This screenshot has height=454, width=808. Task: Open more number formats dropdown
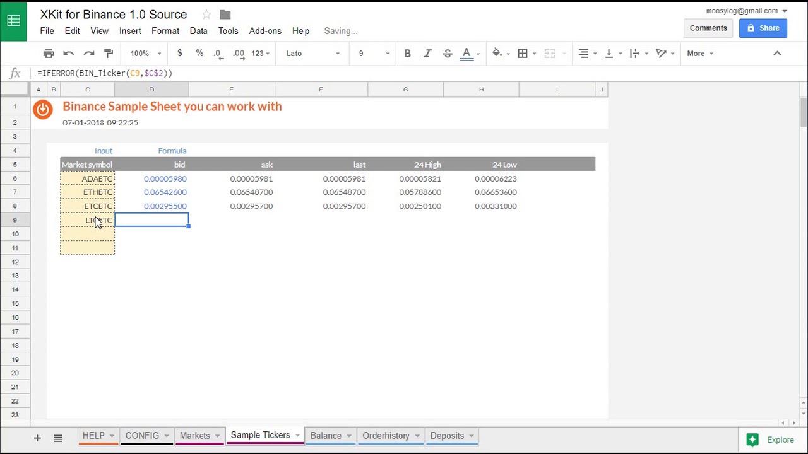click(x=260, y=54)
